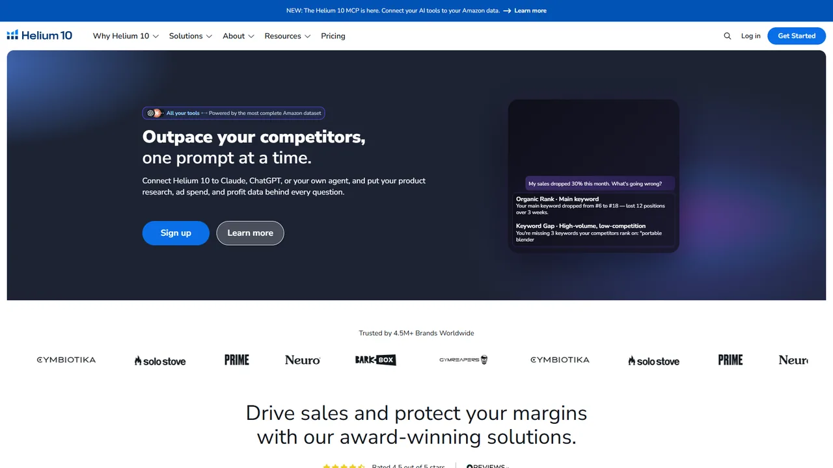The height and width of the screenshot is (468, 833).
Task: Click the 'All your tools' badge text
Action: click(x=183, y=113)
